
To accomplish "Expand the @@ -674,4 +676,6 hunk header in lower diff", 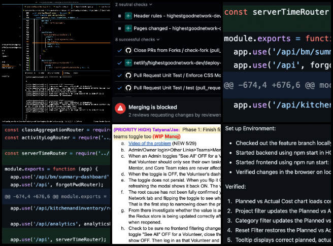I will 56,196.
